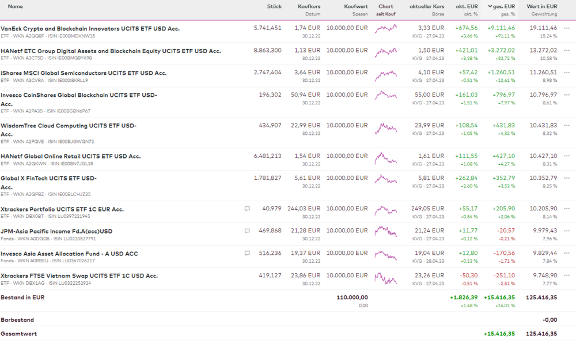Open row options for WisdomTree Cloud Computing
The width and height of the screenshot is (576, 343).
point(567,125)
